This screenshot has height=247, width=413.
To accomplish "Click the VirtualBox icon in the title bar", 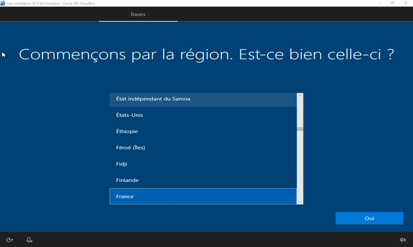I will click(3, 3).
